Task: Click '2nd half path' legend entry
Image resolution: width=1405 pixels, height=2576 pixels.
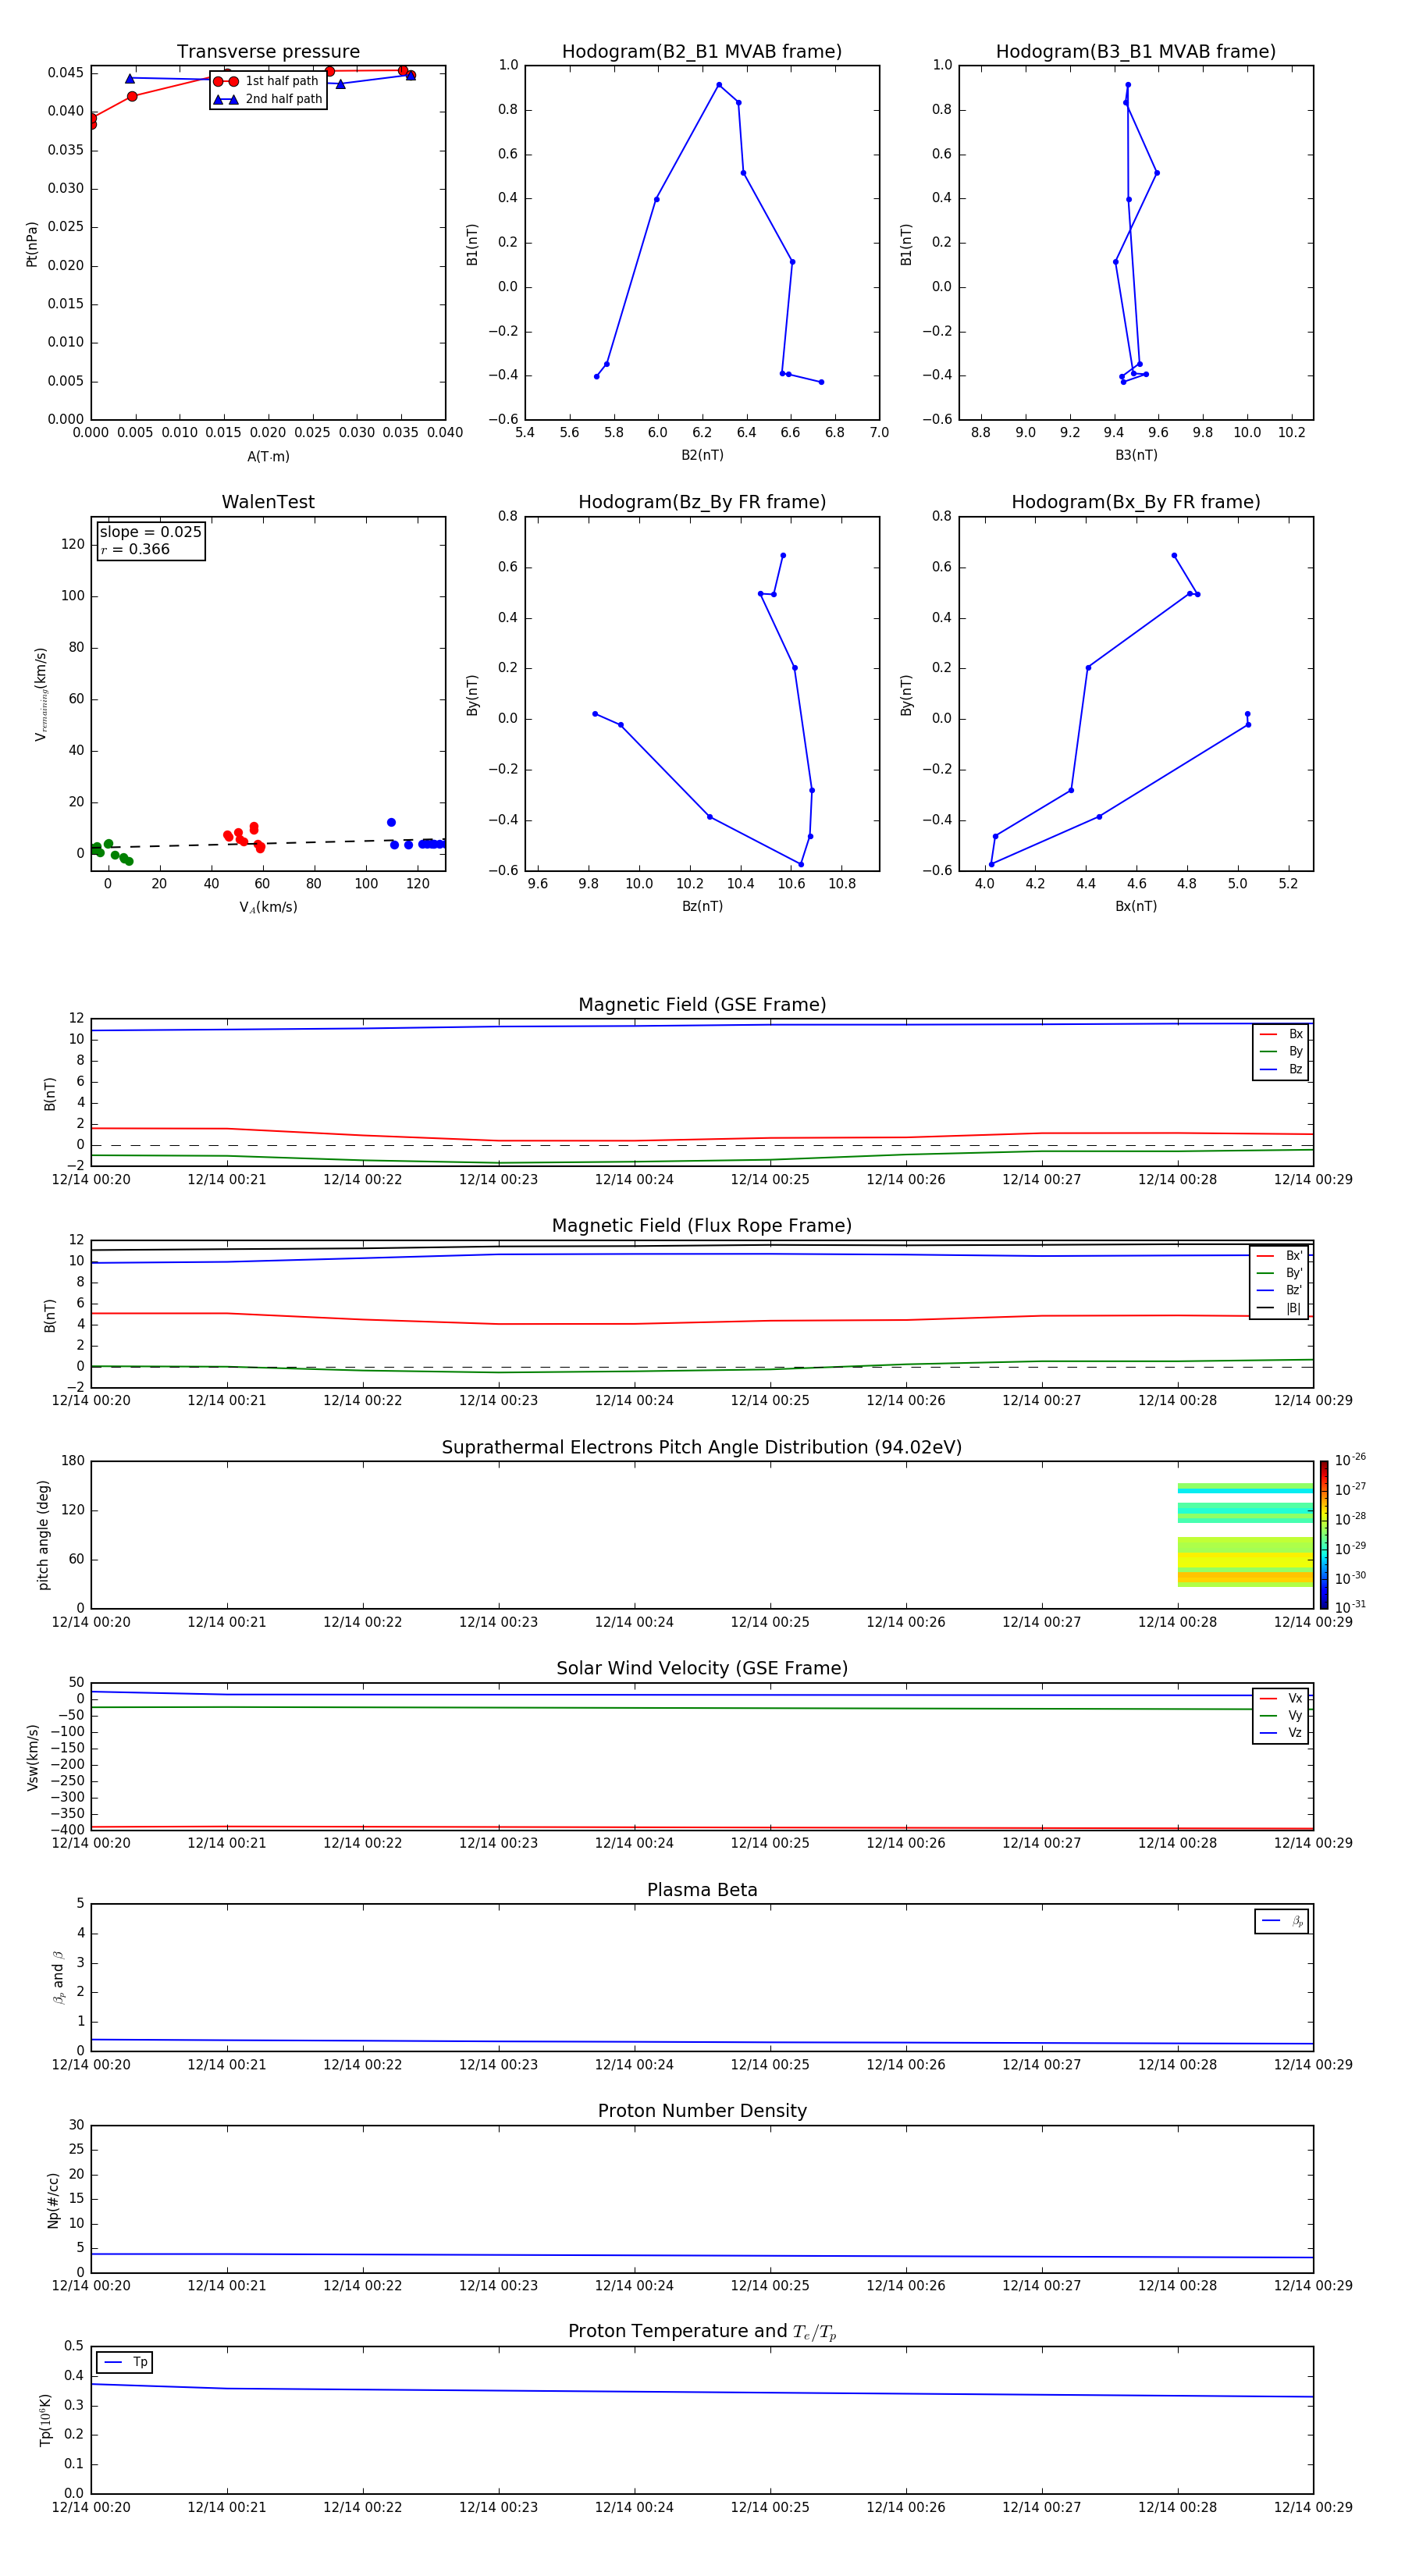Action: 268,99
